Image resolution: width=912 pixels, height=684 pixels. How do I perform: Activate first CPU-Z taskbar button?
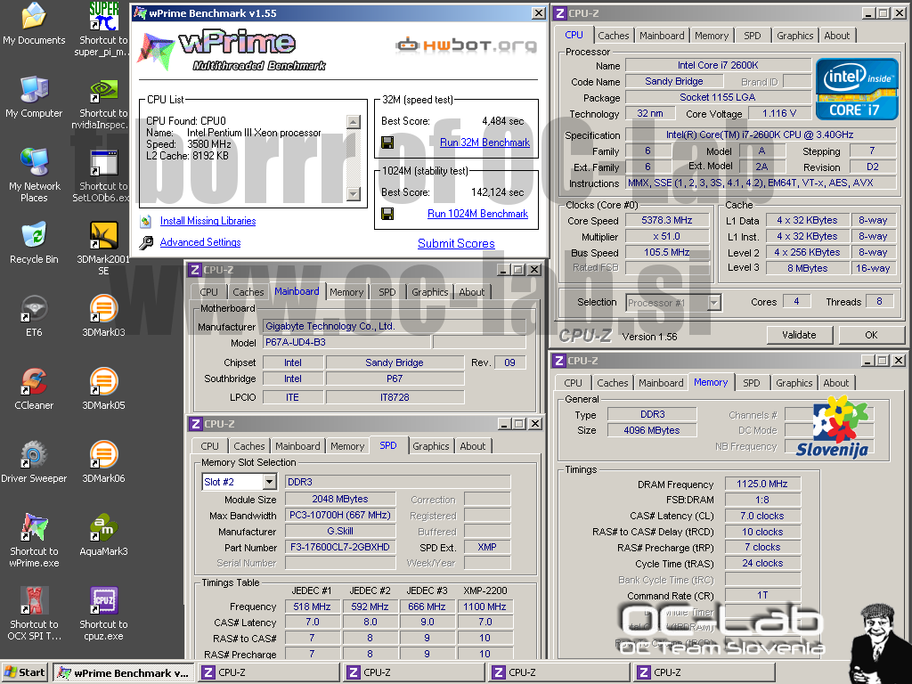pyautogui.click(x=269, y=673)
